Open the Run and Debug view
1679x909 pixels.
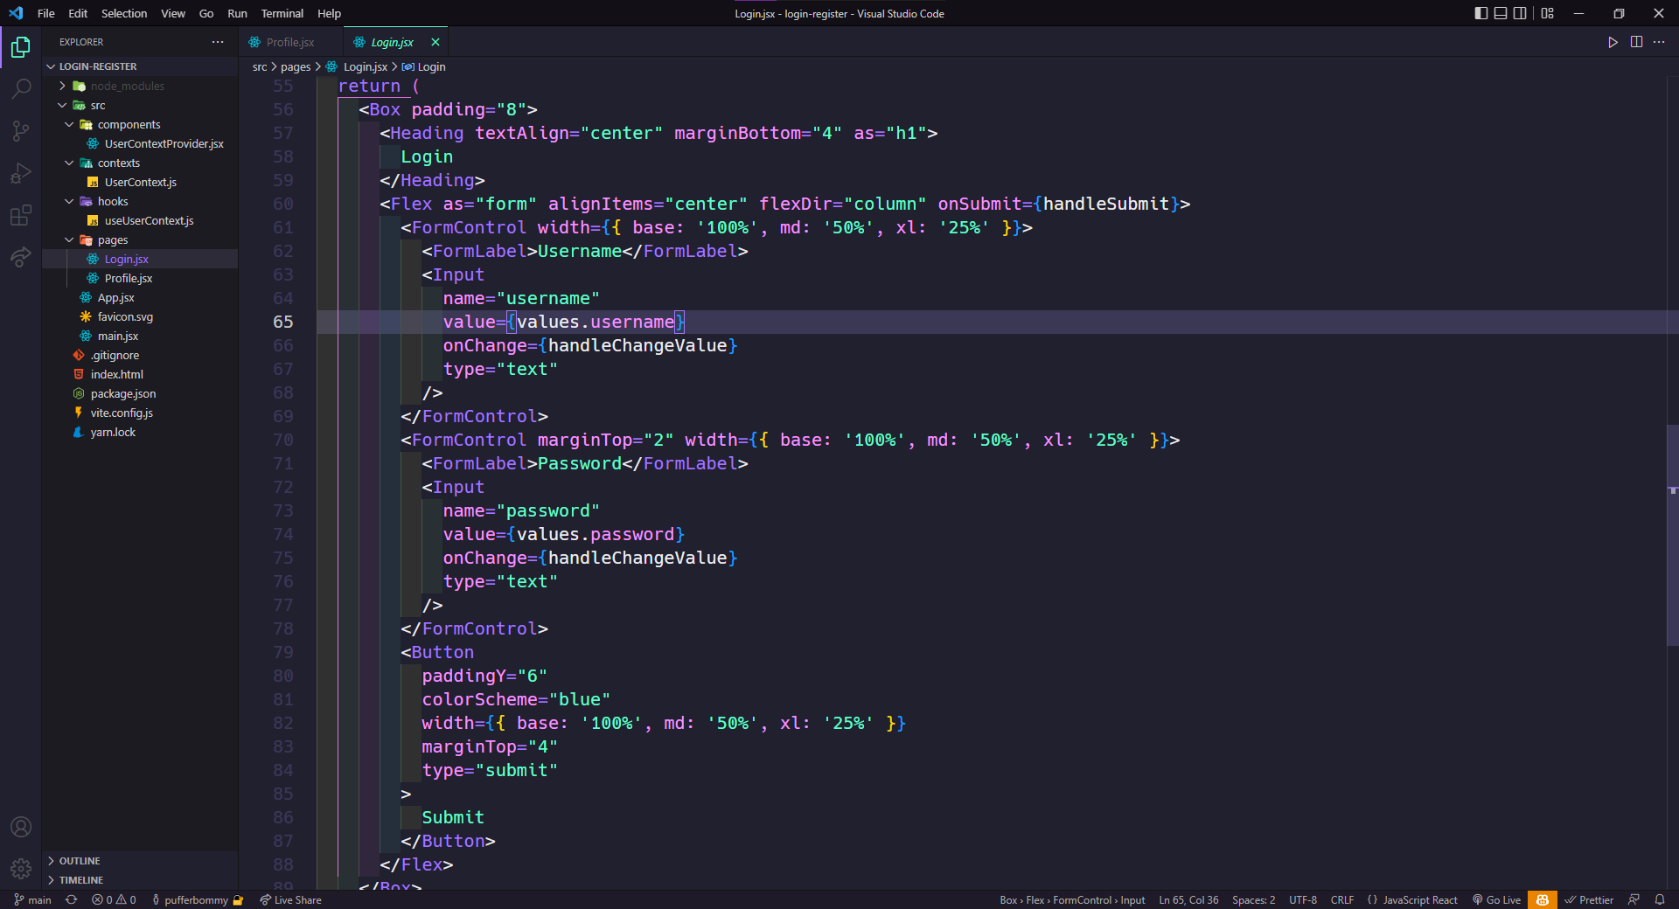coord(21,173)
